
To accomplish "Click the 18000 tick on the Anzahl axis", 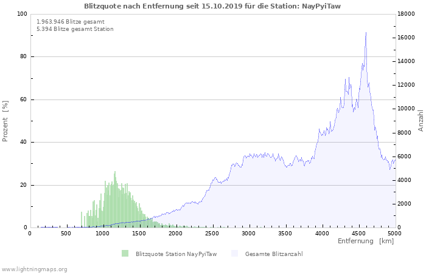I will tap(408, 14).
